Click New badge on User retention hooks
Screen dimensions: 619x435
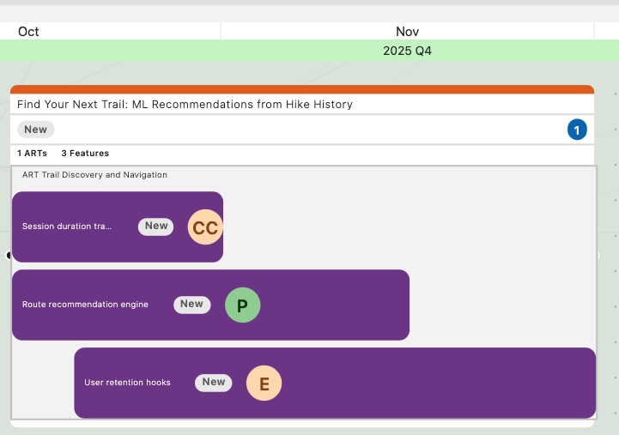(214, 383)
